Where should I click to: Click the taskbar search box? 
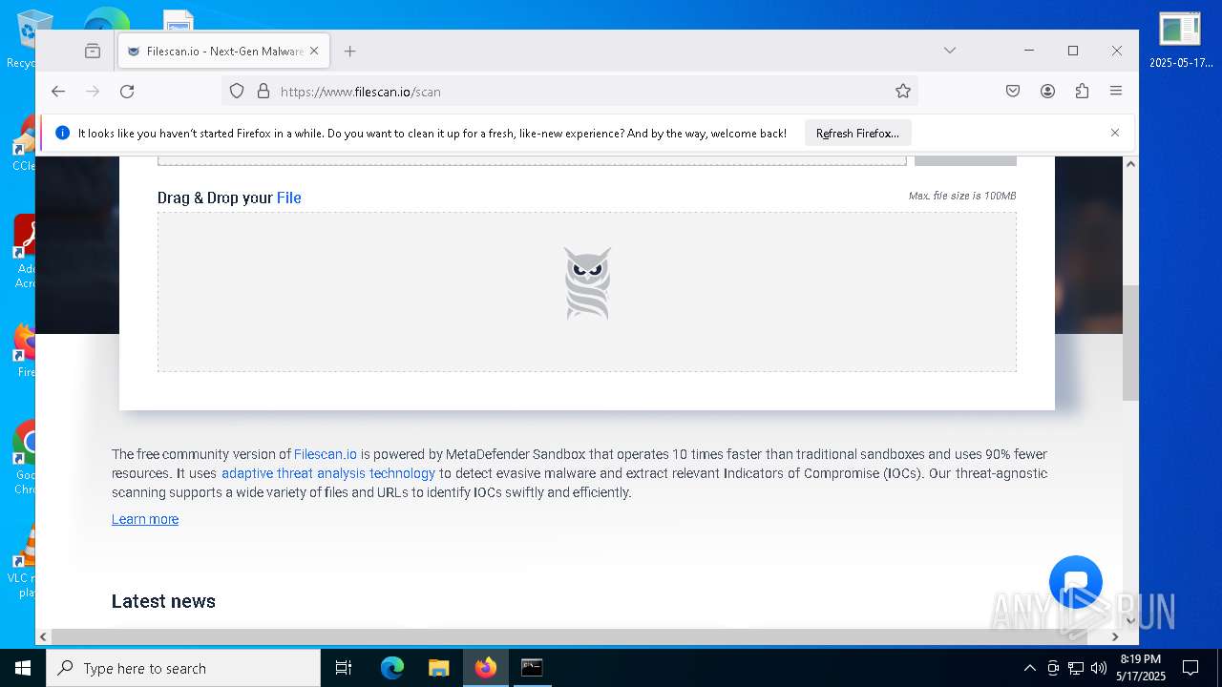(183, 668)
